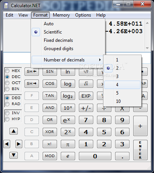Click the vertical ENTER key
154x173 pixels.
(140, 150)
